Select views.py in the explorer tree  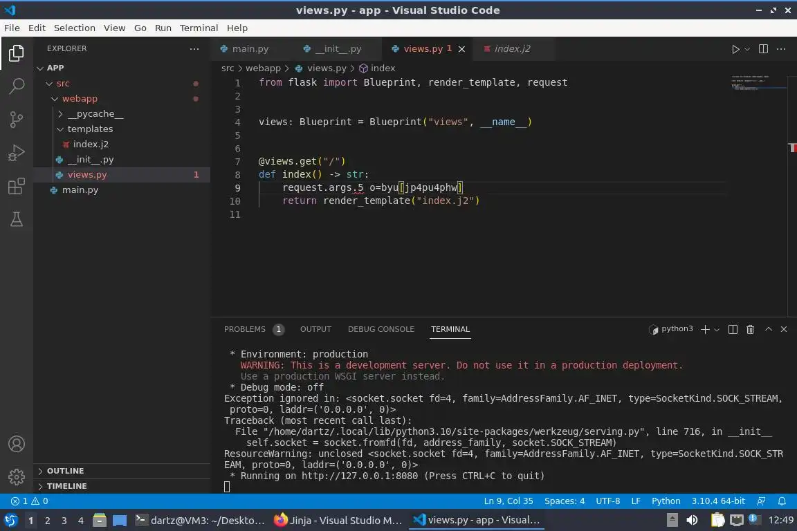[122, 175]
